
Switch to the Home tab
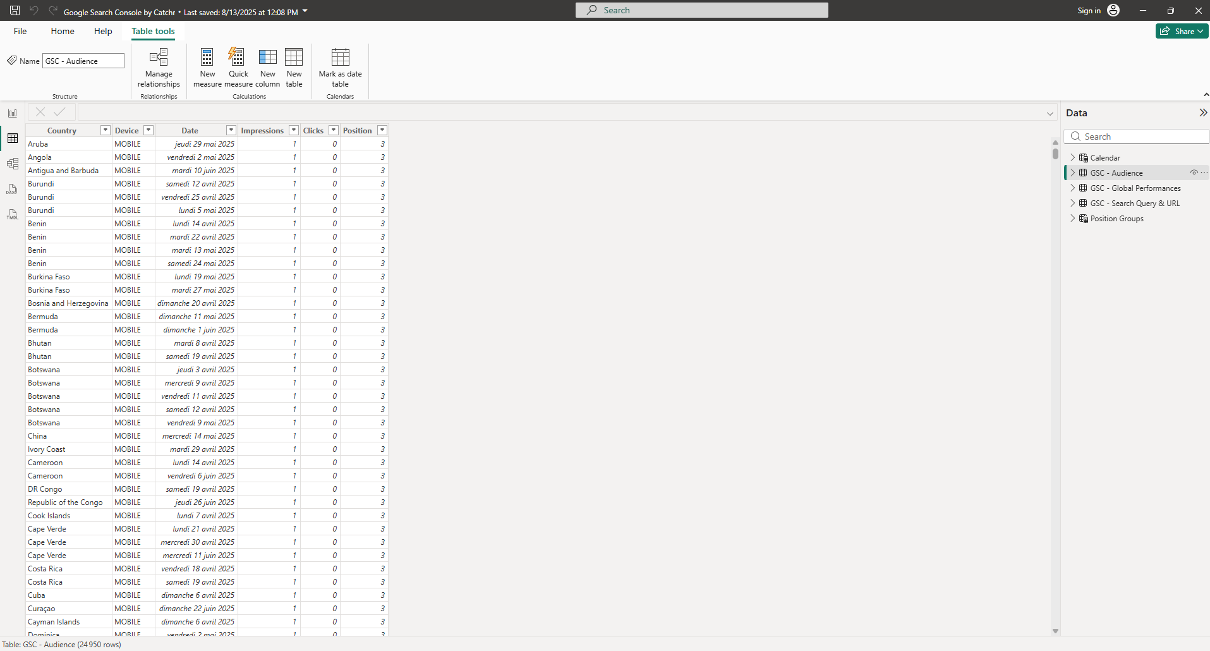62,31
